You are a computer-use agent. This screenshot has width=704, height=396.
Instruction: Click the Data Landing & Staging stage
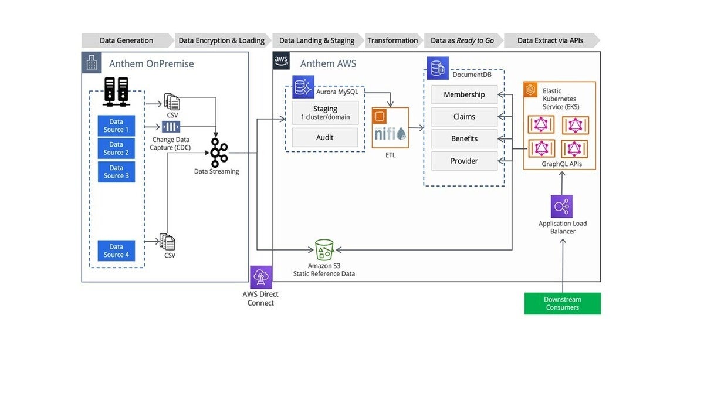click(317, 40)
